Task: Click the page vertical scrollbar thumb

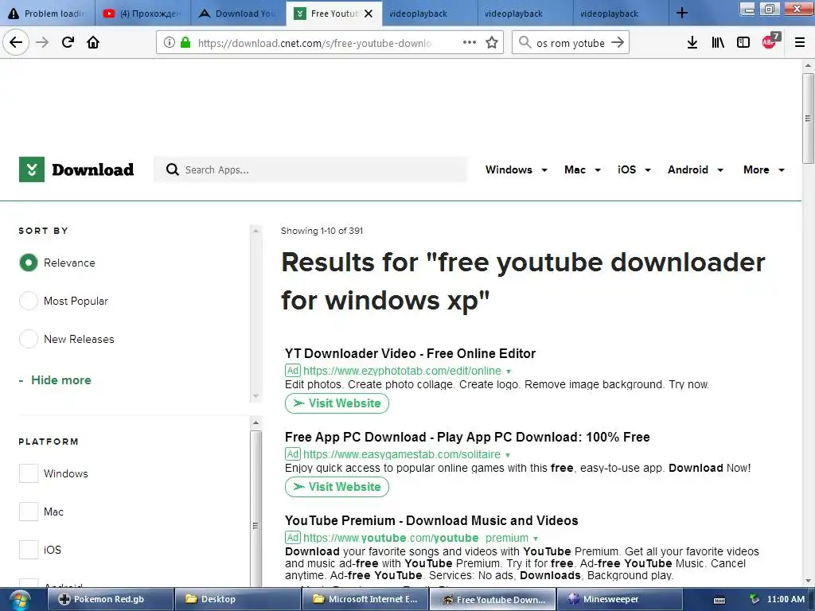Action: tap(808, 118)
